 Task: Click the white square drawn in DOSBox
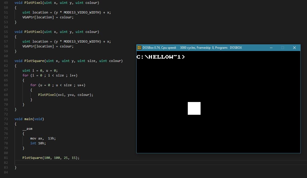[194, 108]
